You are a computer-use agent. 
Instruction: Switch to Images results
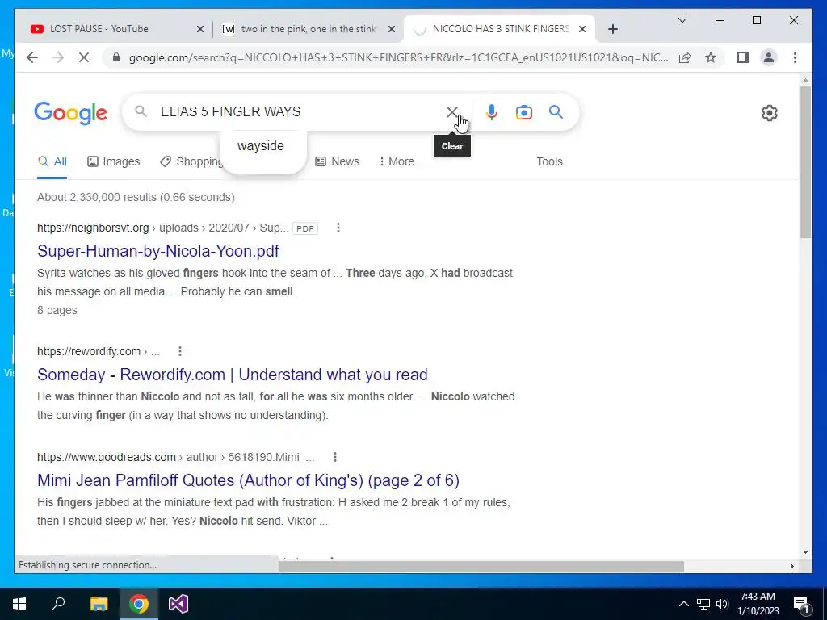click(113, 161)
